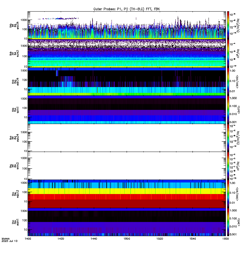This screenshot has height=257, width=241.
Task: Click the <|mV/m|> unit label of thb edc34
Action: pos(237,82)
